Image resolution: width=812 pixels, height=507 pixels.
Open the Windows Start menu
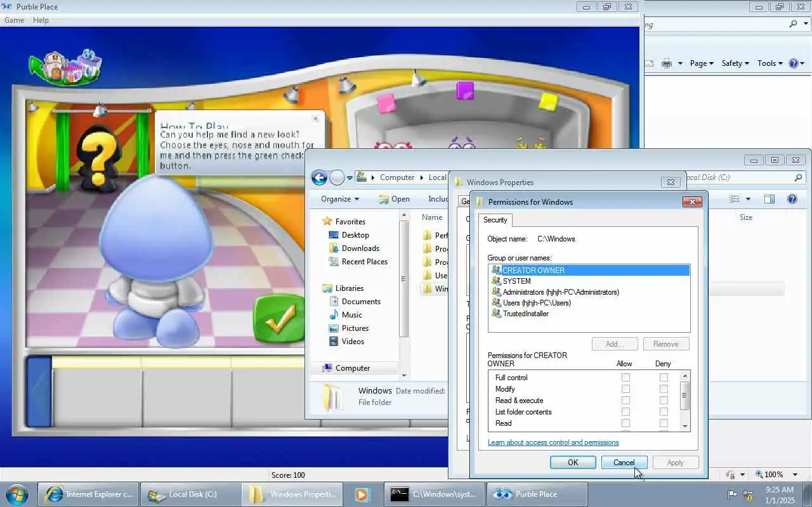17,494
